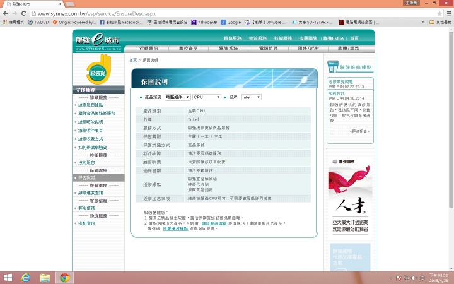This screenshot has height=284, width=454.
Task: Open the 行動通訊 navigation tab
Action: pyautogui.click(x=149, y=49)
